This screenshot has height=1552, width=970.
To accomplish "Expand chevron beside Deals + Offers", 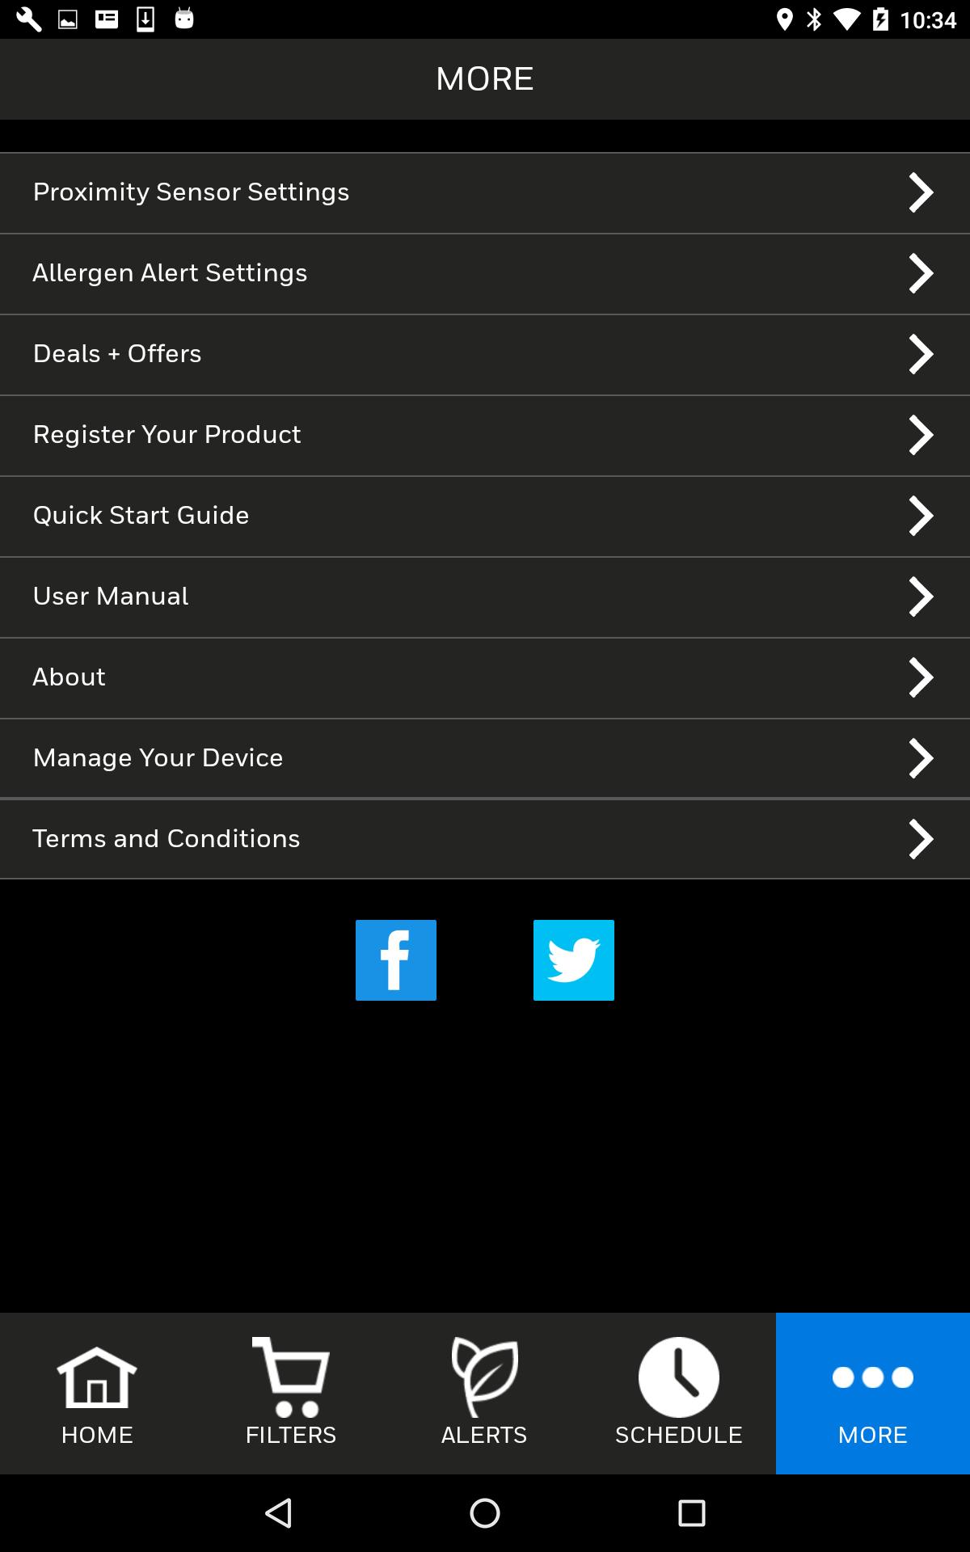I will pos(921,354).
